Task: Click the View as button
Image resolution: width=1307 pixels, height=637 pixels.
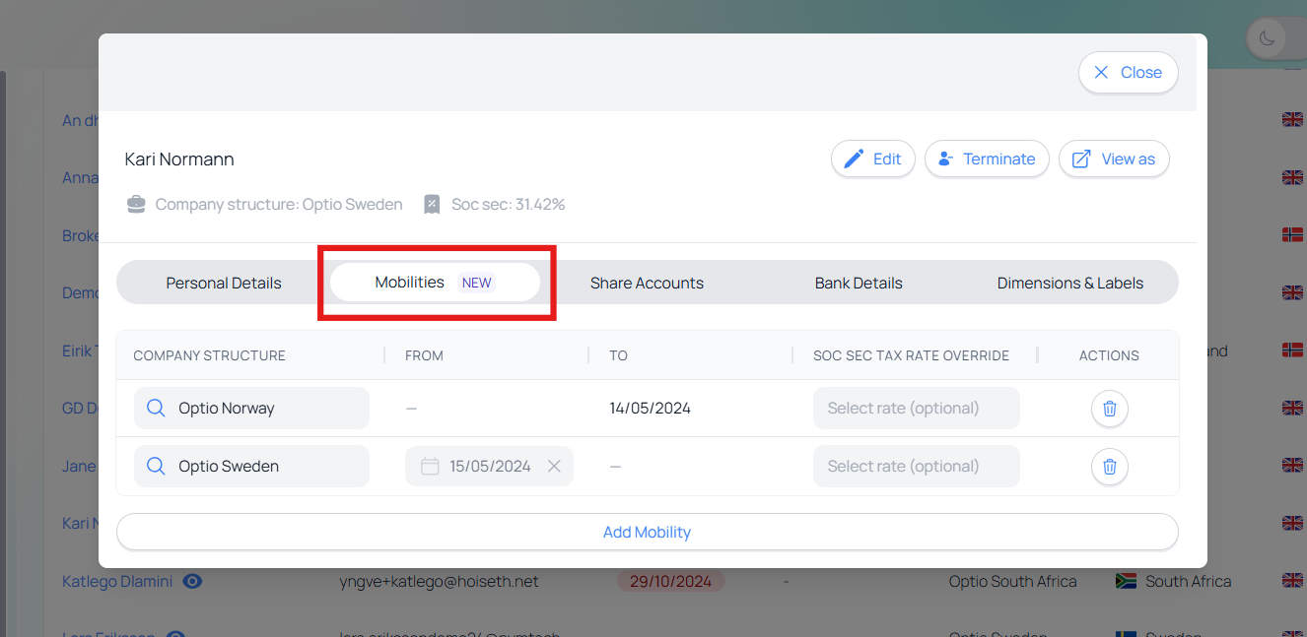Action: point(1114,159)
